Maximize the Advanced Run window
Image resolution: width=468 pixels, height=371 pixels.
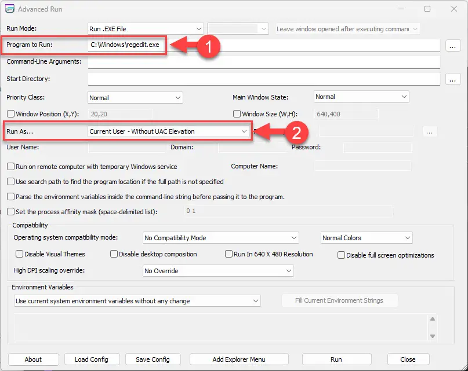coord(427,9)
